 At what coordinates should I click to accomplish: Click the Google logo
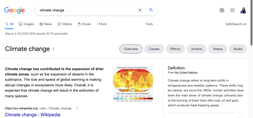pos(15,10)
